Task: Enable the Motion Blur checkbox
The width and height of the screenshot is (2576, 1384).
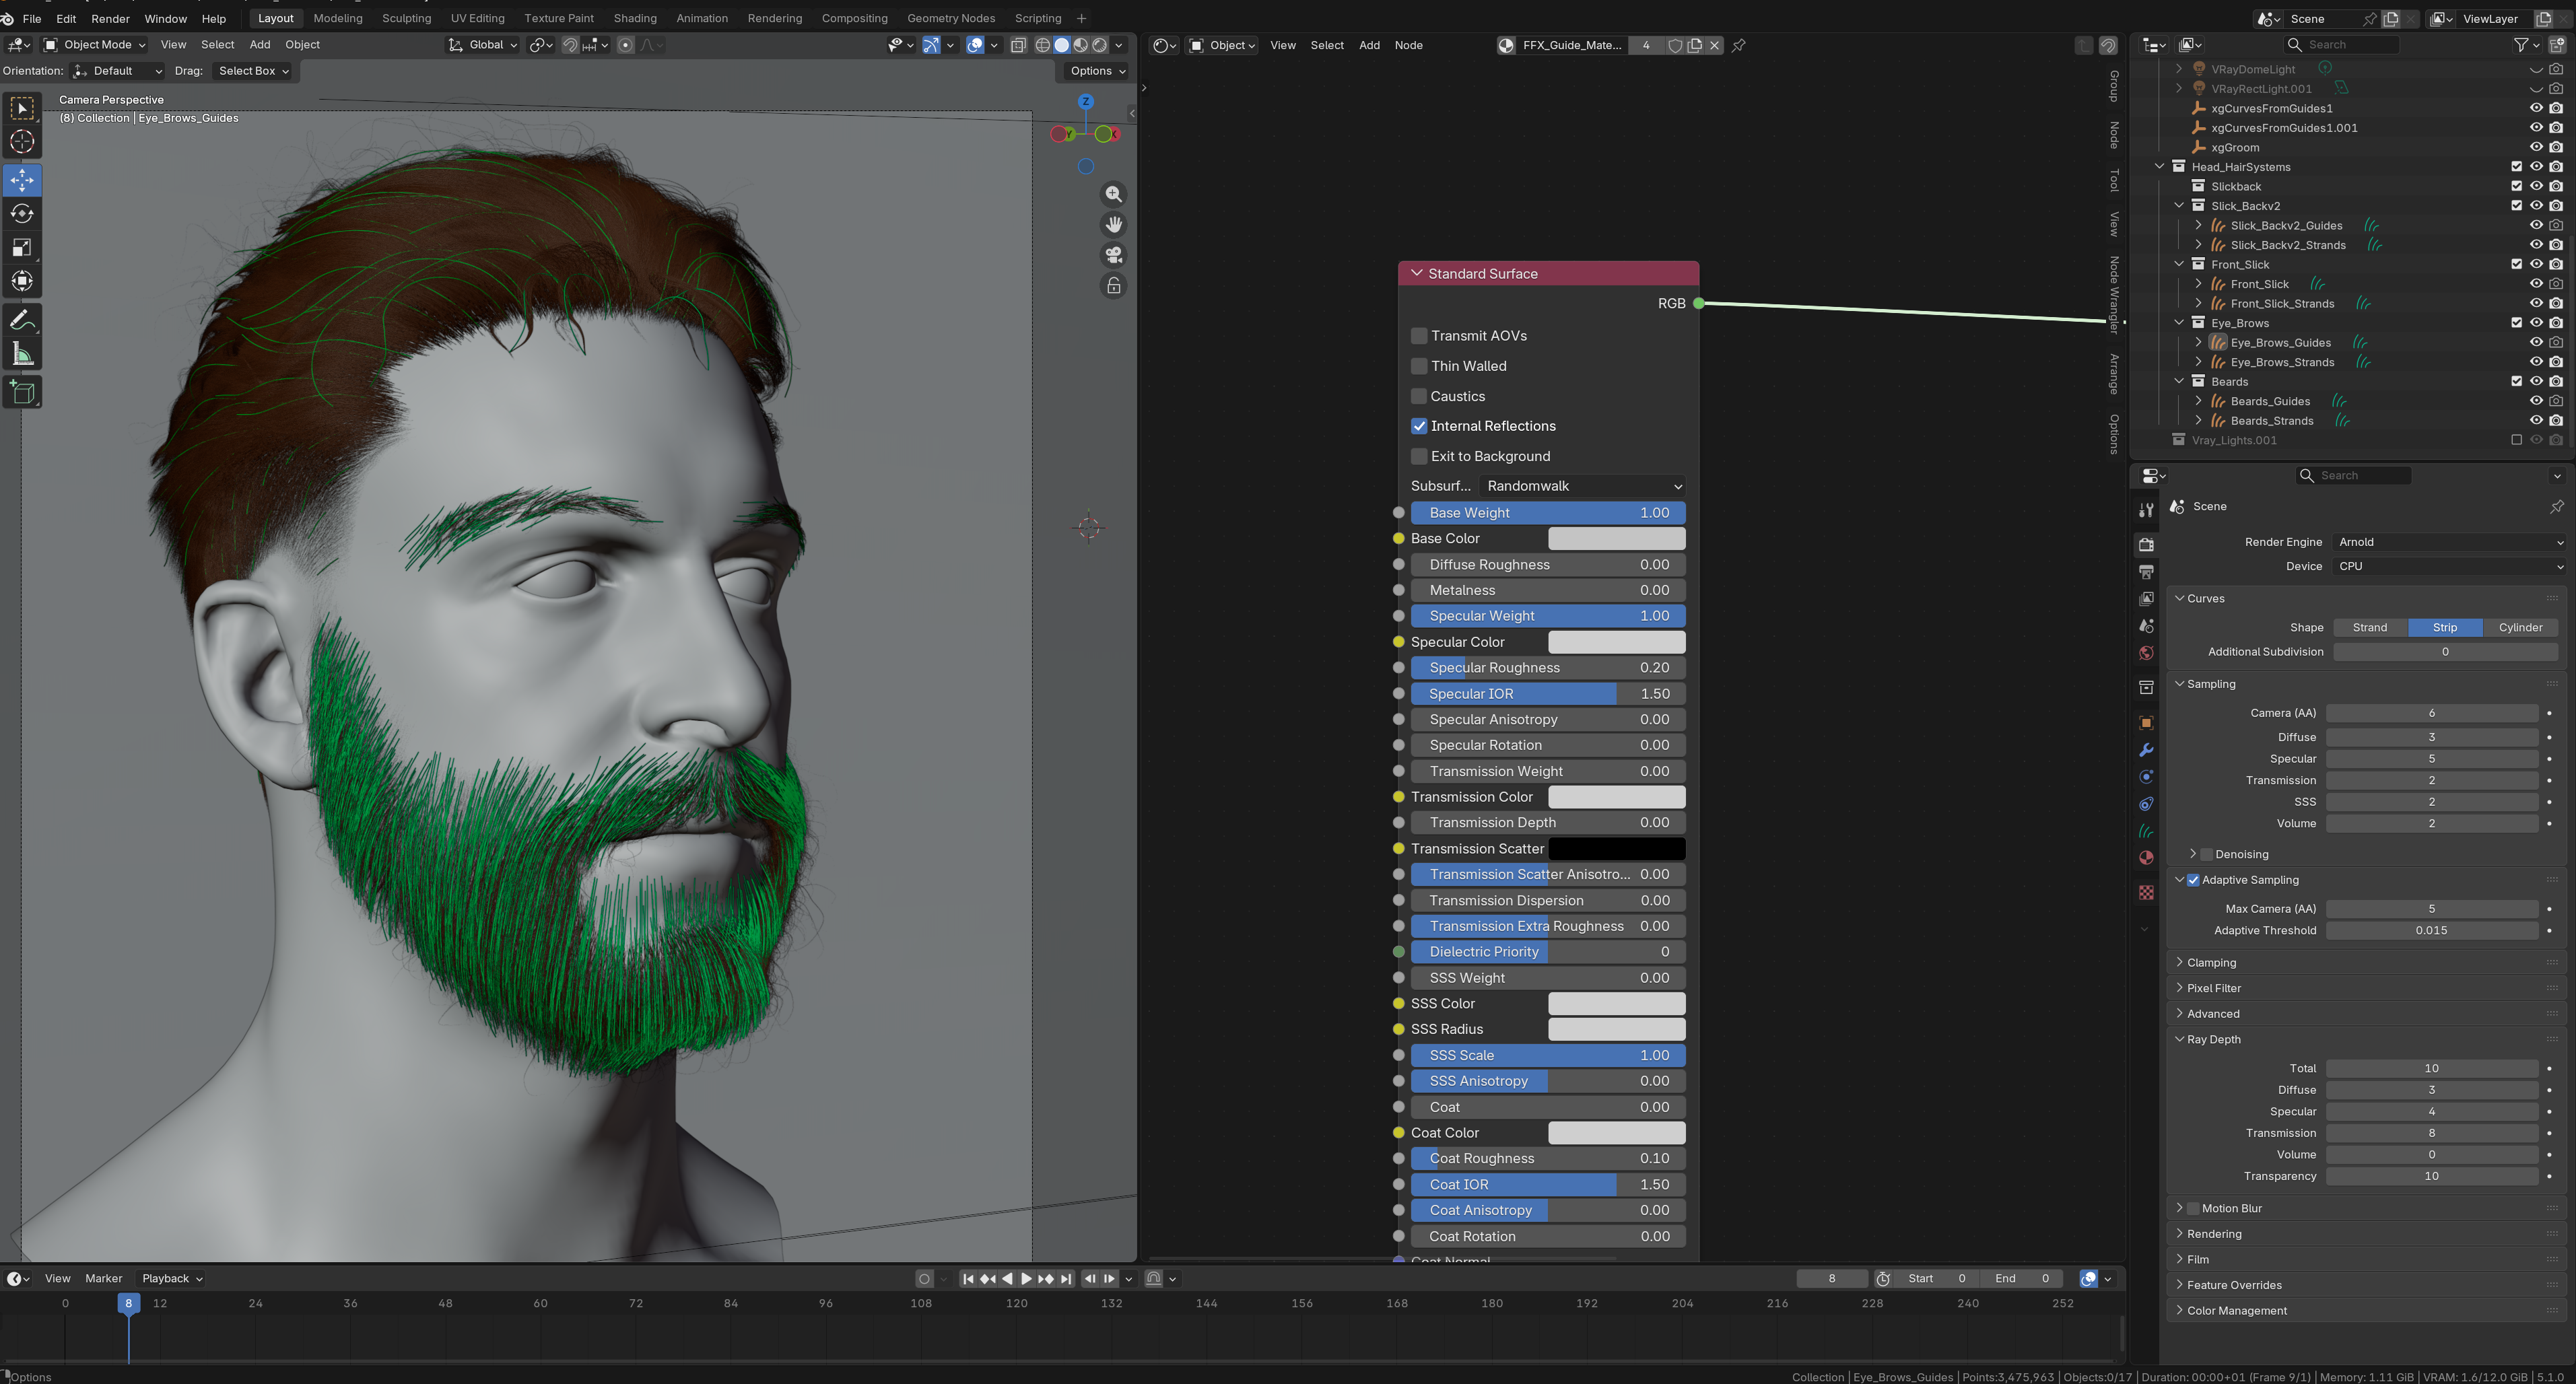Action: pyautogui.click(x=2193, y=1208)
